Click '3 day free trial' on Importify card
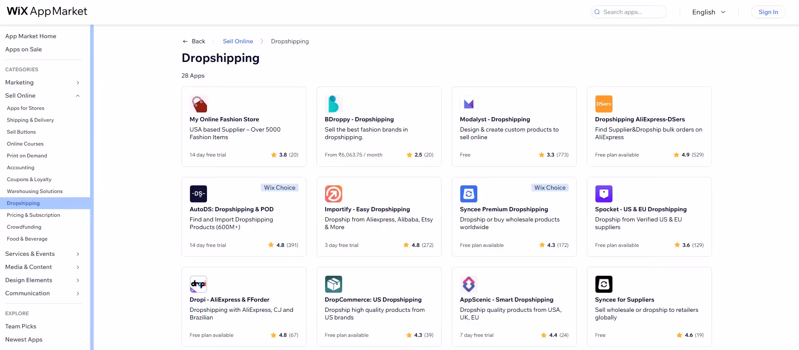 point(341,245)
